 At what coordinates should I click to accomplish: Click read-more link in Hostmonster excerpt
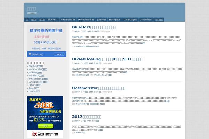click(x=167, y=101)
